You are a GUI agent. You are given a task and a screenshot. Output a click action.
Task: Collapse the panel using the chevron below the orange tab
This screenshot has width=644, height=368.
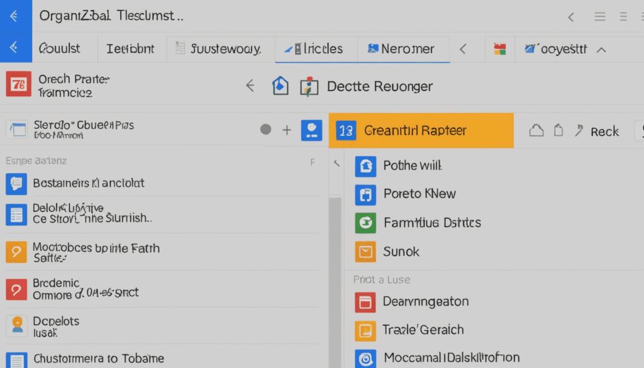coord(336,164)
